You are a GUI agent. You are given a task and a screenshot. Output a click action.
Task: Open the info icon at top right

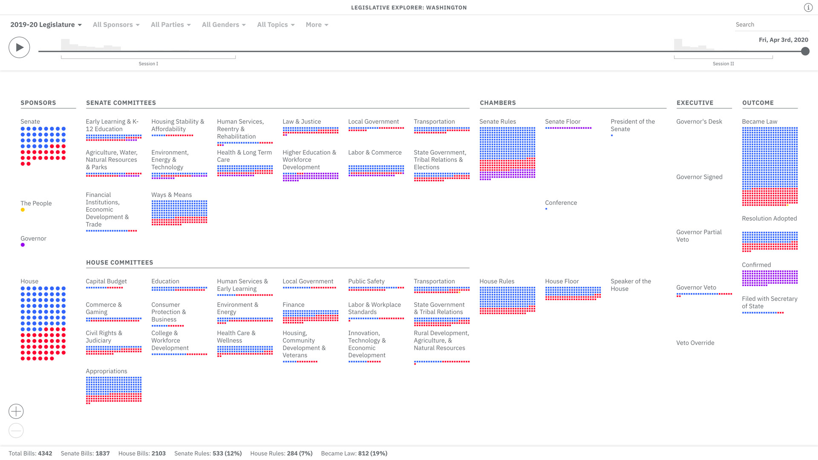(x=808, y=8)
